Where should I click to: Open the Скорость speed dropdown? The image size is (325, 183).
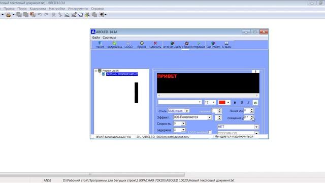coord(183,124)
